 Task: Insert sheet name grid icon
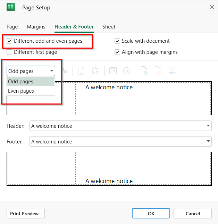(172, 71)
